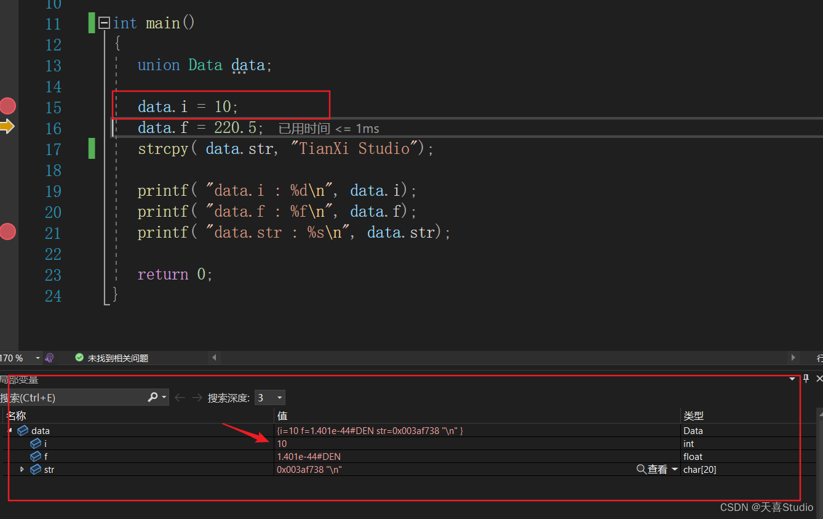Click the horizontal scrollbar left arrow
The width and height of the screenshot is (823, 519).
(214, 358)
